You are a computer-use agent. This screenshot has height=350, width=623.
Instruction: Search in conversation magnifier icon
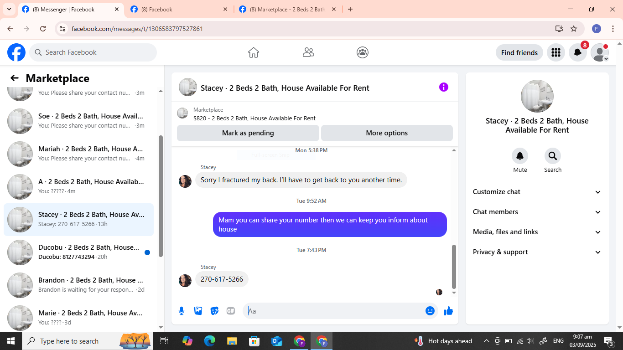[553, 156]
